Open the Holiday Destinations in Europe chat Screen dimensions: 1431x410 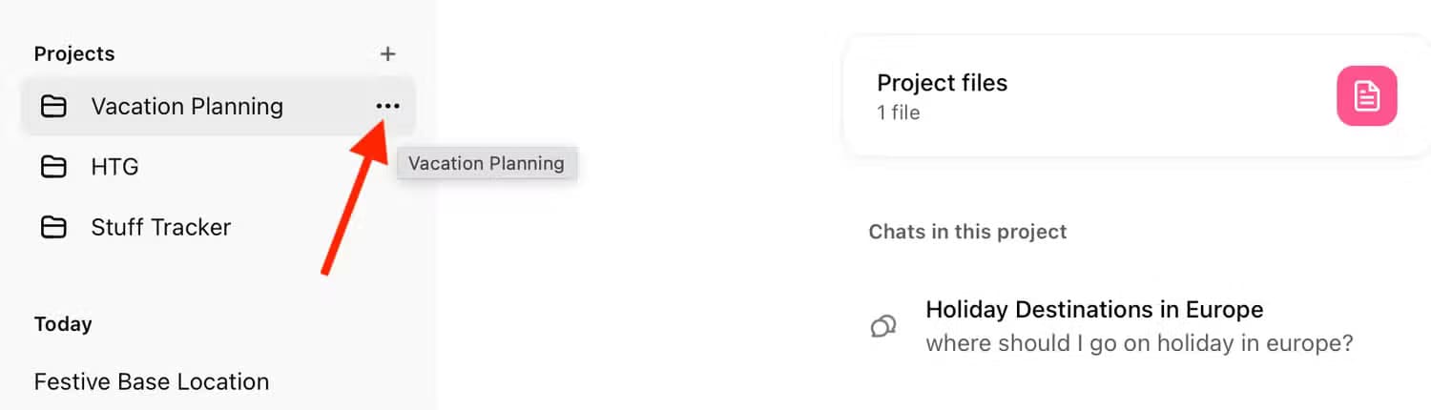[x=1094, y=310]
